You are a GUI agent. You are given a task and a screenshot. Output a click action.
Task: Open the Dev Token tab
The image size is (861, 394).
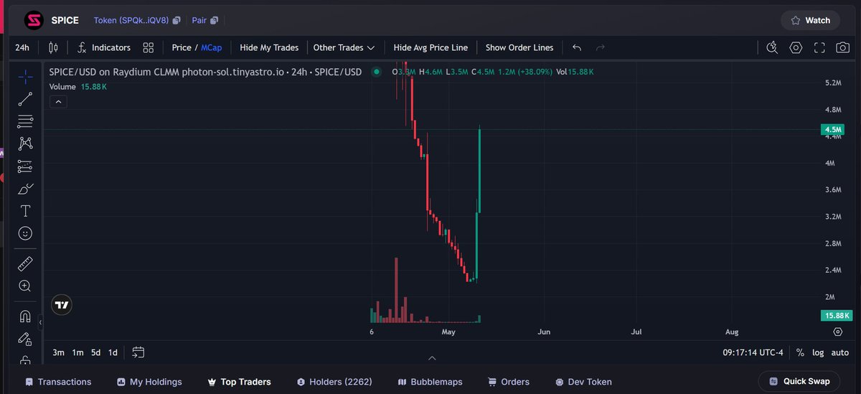coord(583,382)
